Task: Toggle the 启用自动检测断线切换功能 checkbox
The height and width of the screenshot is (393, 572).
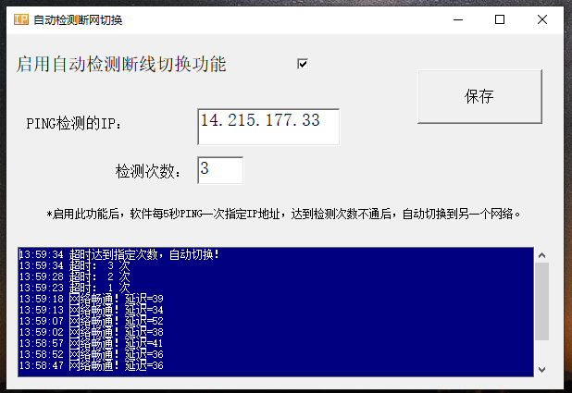Action: [x=303, y=64]
